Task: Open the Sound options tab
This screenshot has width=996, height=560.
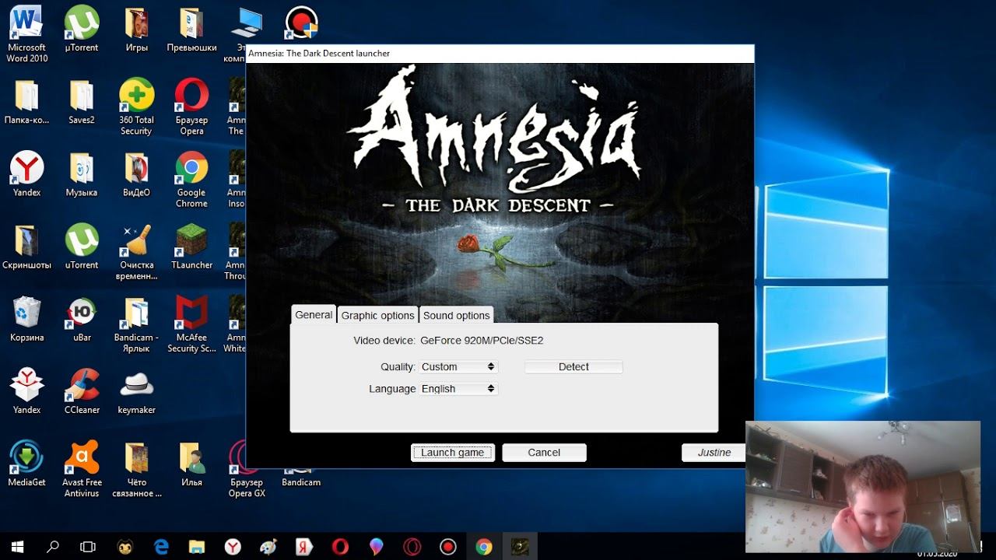Action: coord(456,315)
